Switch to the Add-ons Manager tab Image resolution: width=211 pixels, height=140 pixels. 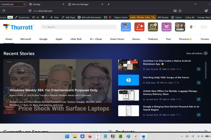[x=85, y=4]
